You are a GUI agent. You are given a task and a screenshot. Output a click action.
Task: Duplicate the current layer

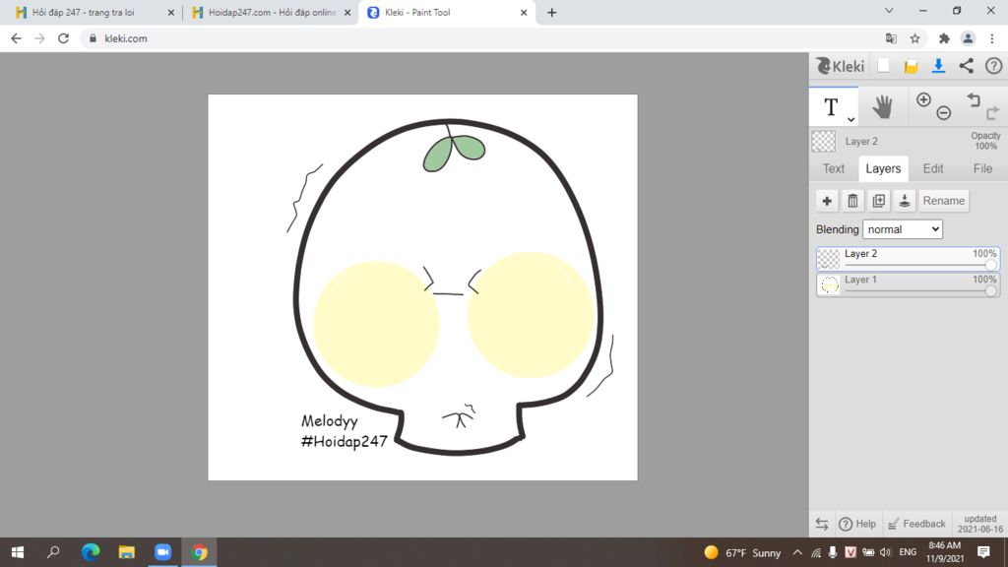pos(879,201)
